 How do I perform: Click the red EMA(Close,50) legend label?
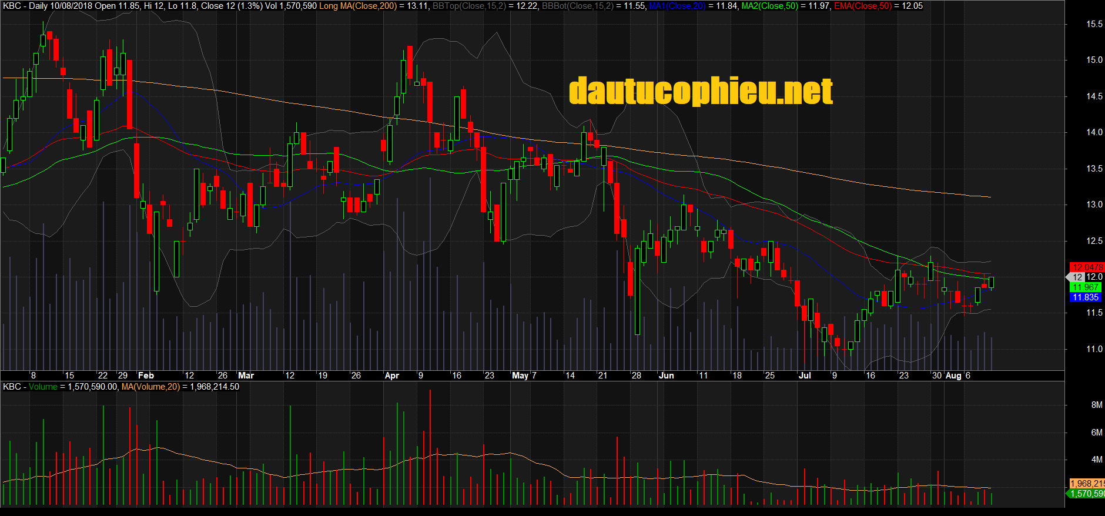862,6
